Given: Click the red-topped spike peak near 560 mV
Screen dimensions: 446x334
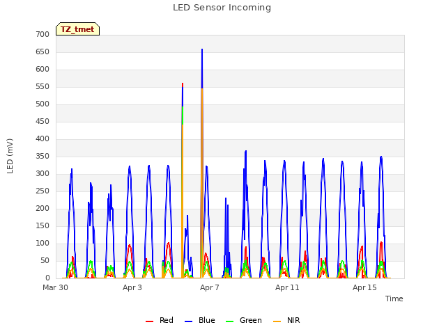Looking at the screenshot, I should pyautogui.click(x=183, y=84).
